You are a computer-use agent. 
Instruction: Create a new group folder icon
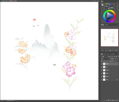click(113, 100)
